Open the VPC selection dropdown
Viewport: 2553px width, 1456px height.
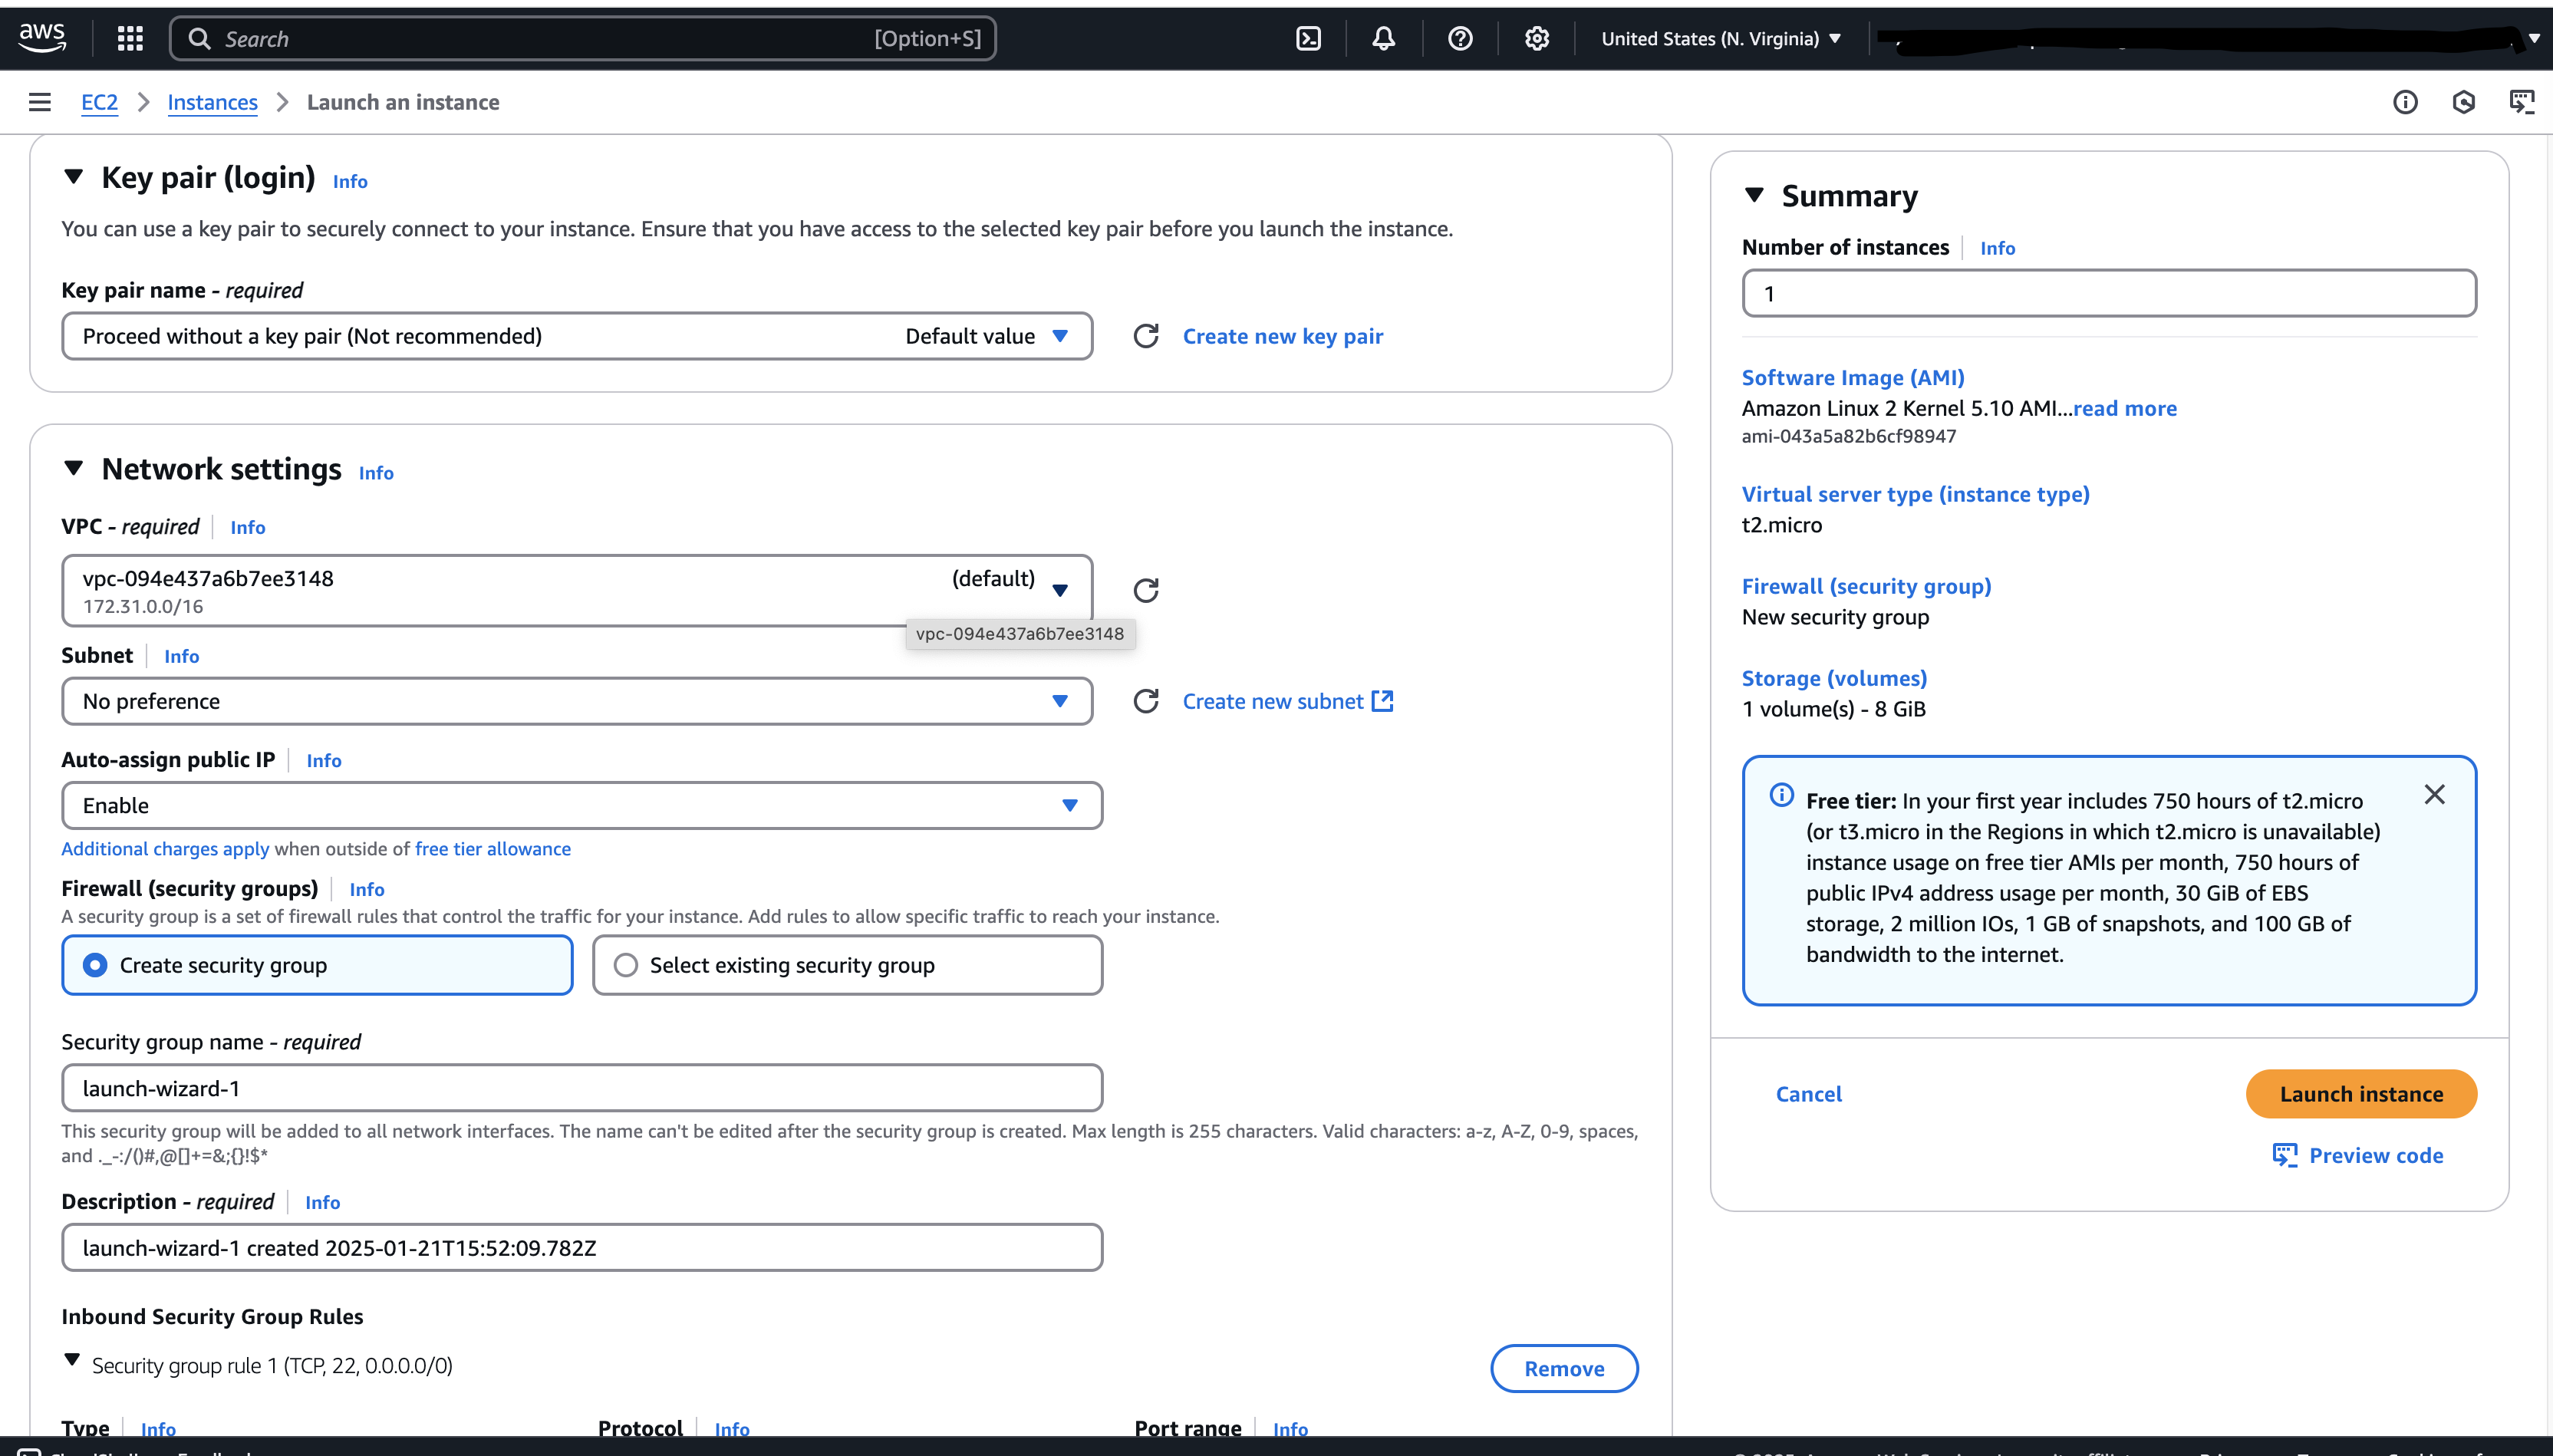[x=577, y=591]
